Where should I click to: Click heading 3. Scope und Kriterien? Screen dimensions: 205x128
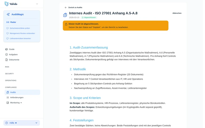[85, 98]
